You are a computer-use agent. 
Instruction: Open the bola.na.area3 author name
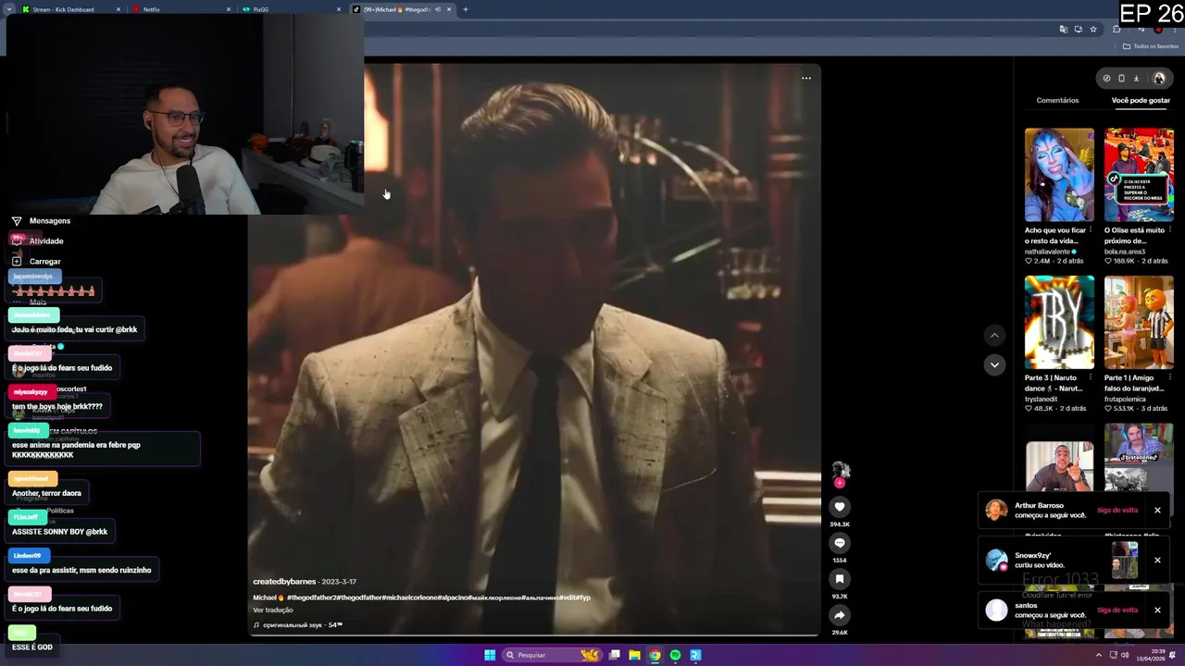1125,252
